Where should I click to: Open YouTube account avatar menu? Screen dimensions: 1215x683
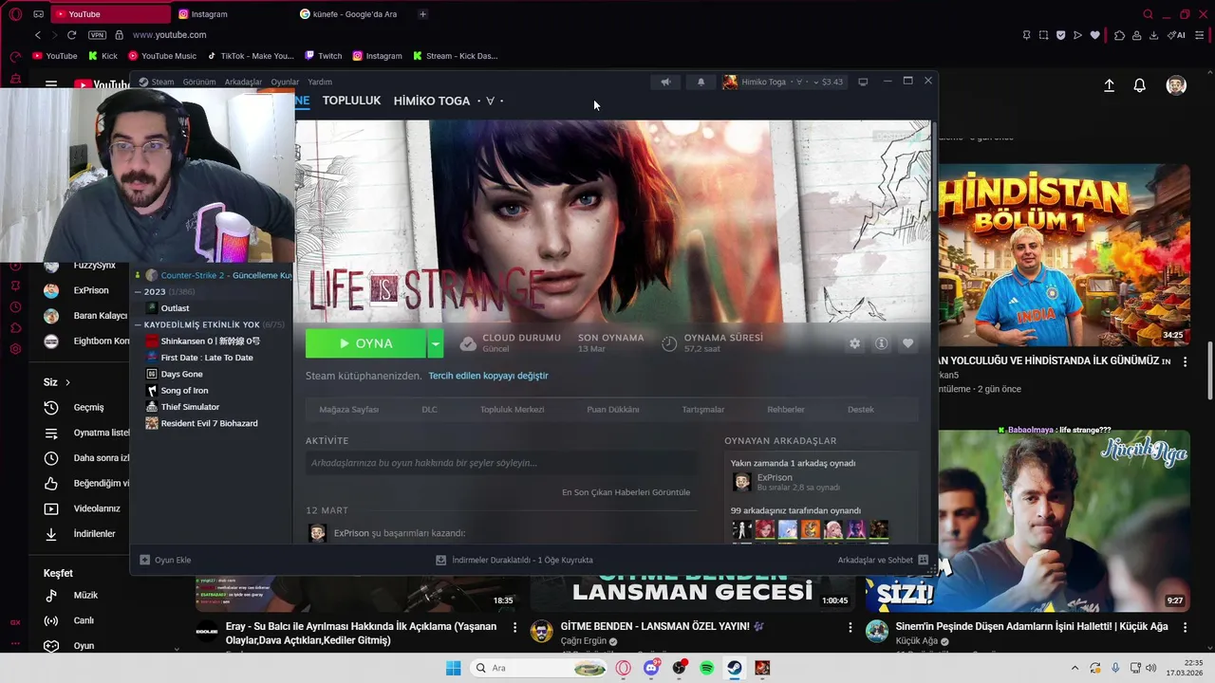tap(1176, 85)
